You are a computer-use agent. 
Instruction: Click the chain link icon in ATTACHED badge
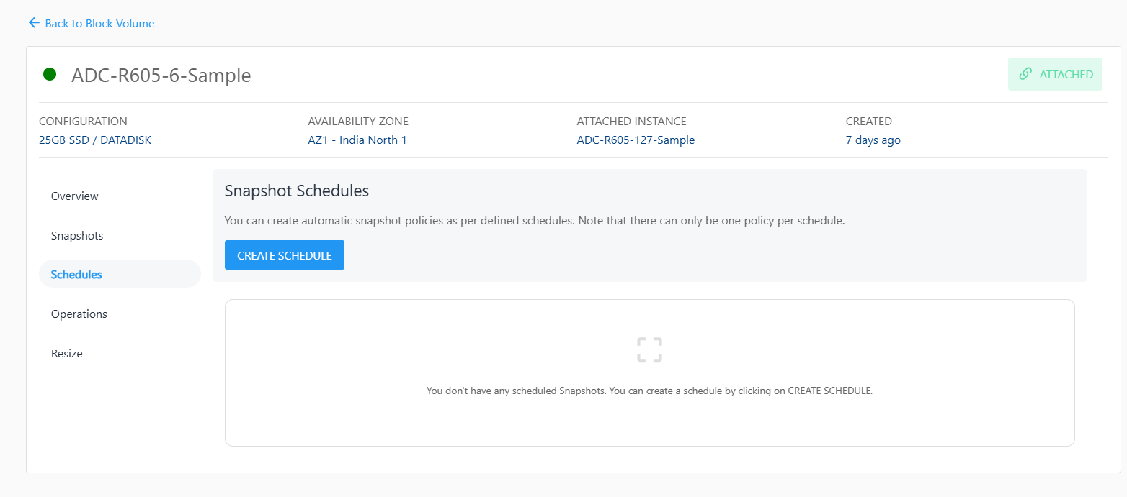click(1025, 74)
